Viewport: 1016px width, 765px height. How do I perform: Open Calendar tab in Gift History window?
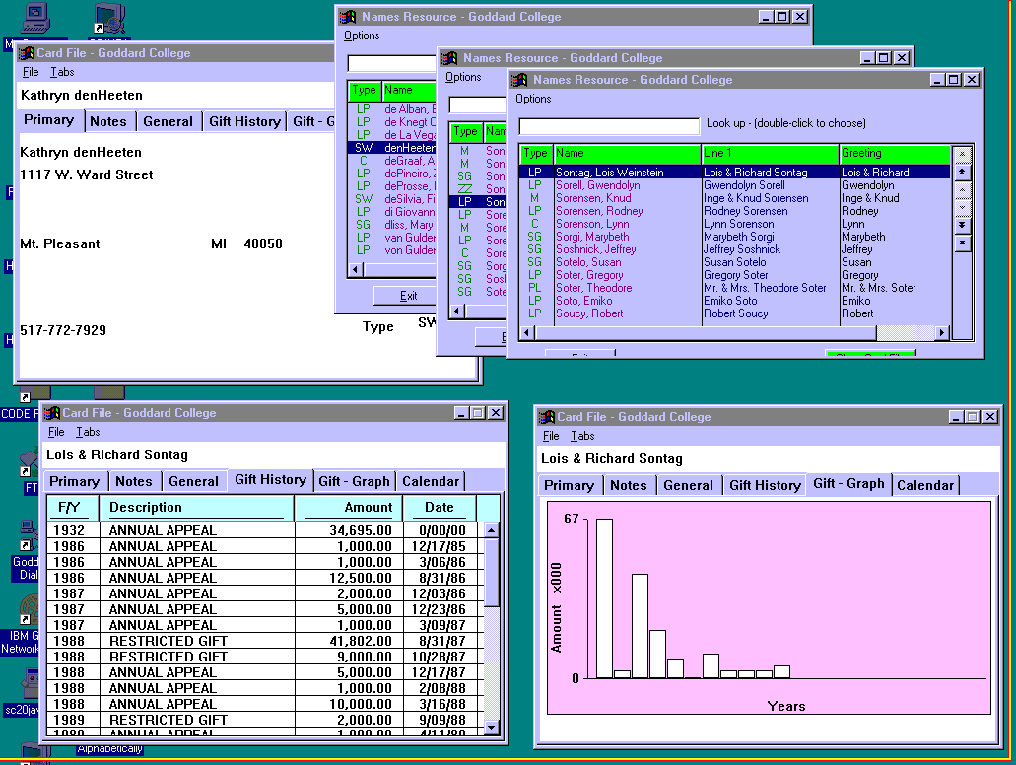[x=431, y=482]
